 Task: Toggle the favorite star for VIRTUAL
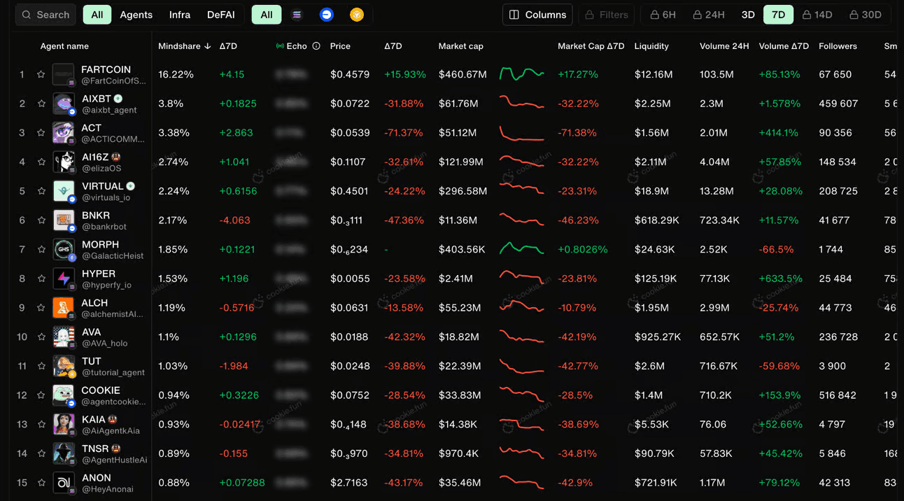click(41, 191)
